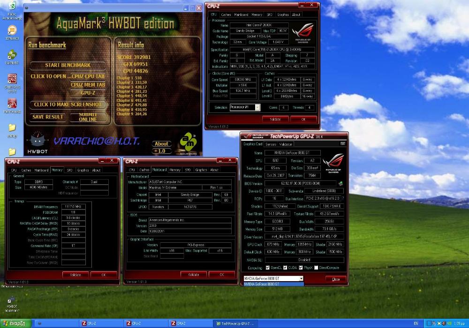
Task: Click the AquaMark3 green logo in AquaMark window
Action: (x=189, y=142)
